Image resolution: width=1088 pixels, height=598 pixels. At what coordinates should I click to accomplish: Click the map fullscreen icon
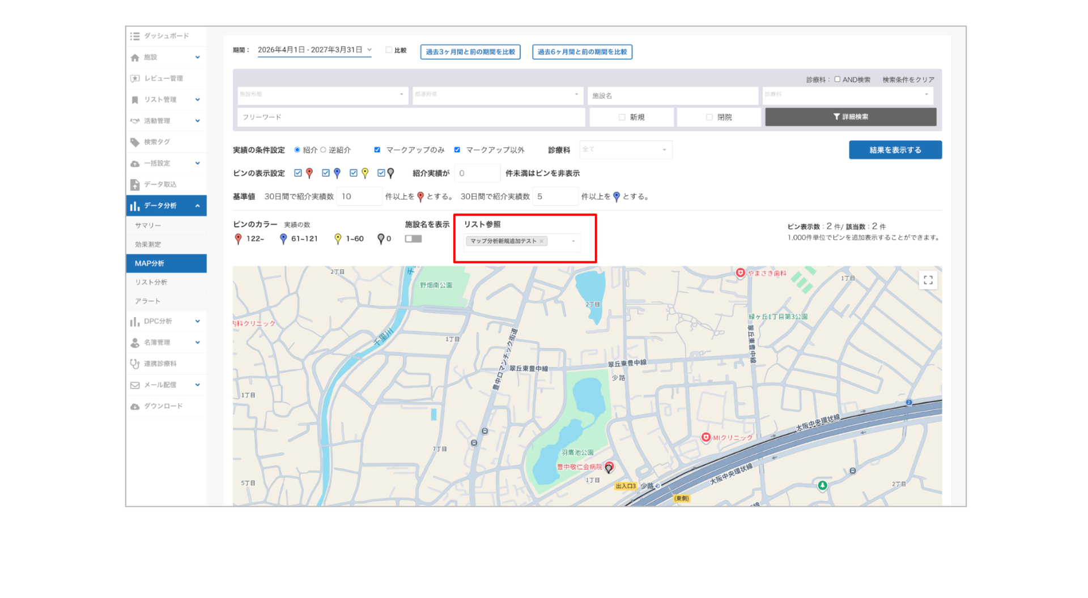pos(928,280)
